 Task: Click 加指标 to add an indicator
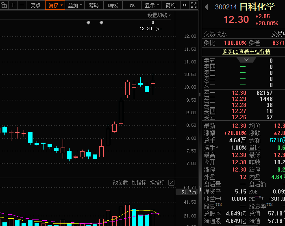click(139, 183)
